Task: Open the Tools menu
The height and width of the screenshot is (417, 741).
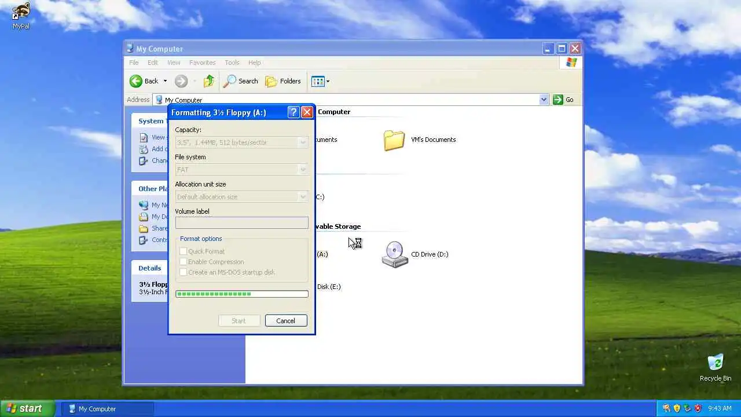Action: [x=232, y=63]
